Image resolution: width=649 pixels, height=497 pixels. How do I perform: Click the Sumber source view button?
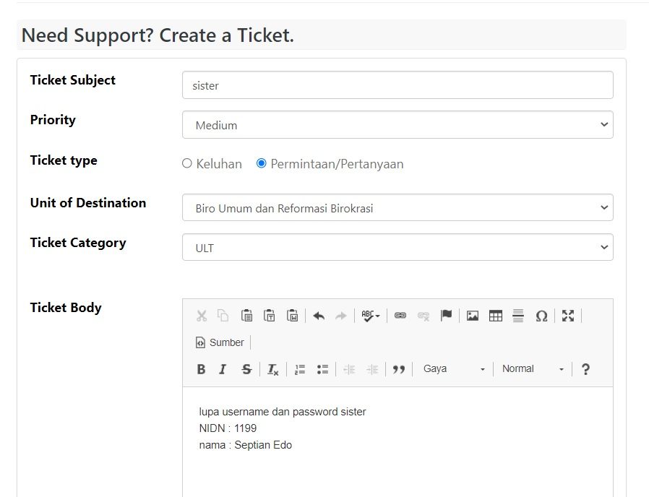220,342
